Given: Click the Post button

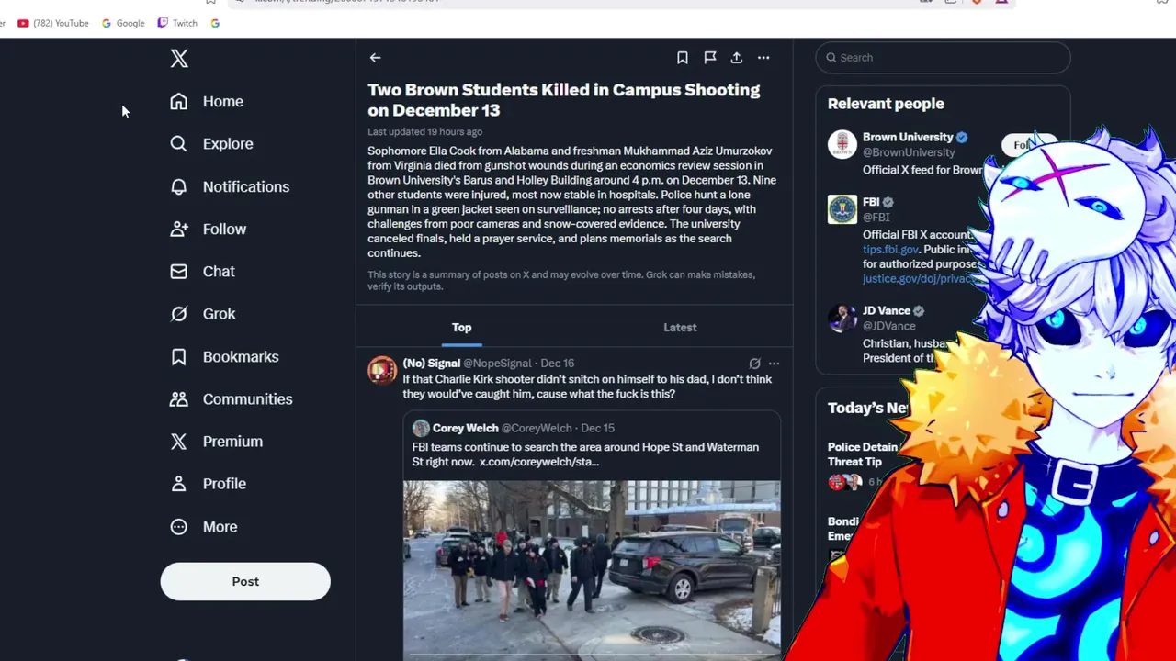Looking at the screenshot, I should [x=245, y=581].
